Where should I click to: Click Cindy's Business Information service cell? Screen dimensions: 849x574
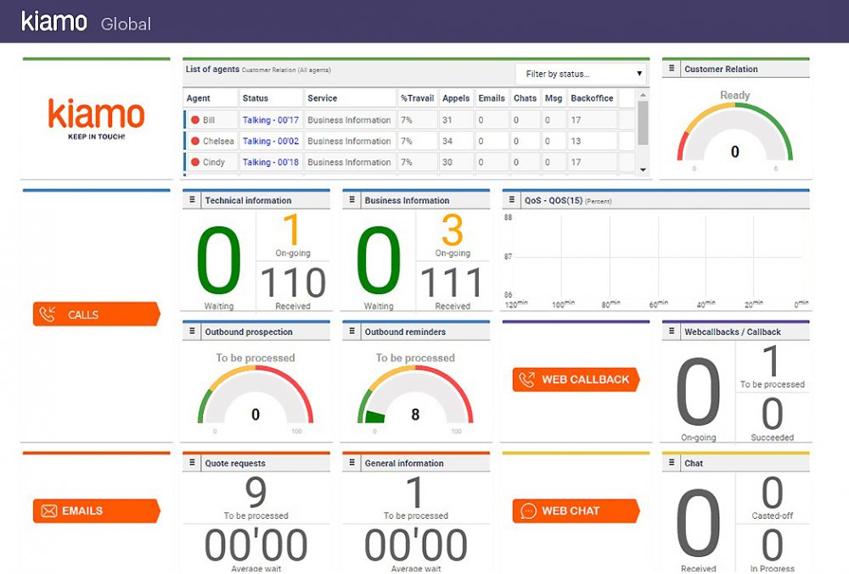pyautogui.click(x=349, y=162)
